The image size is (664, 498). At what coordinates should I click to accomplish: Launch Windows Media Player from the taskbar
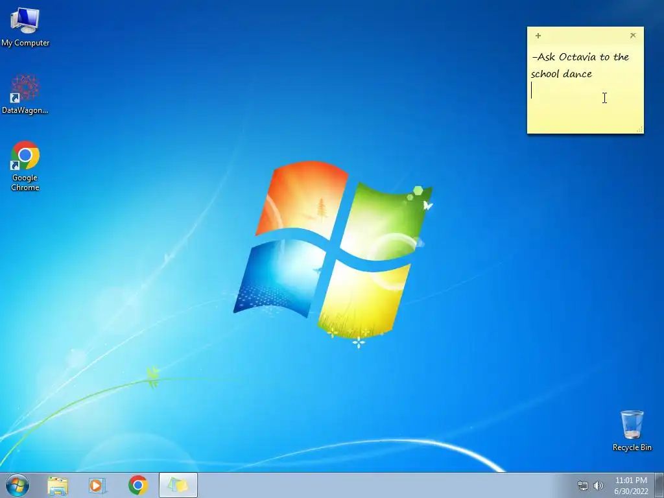point(97,485)
